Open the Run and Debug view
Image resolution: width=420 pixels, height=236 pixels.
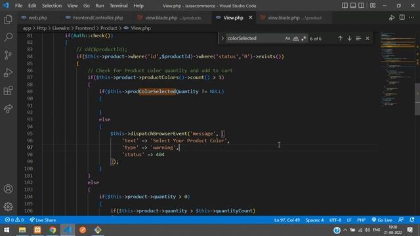(9, 73)
